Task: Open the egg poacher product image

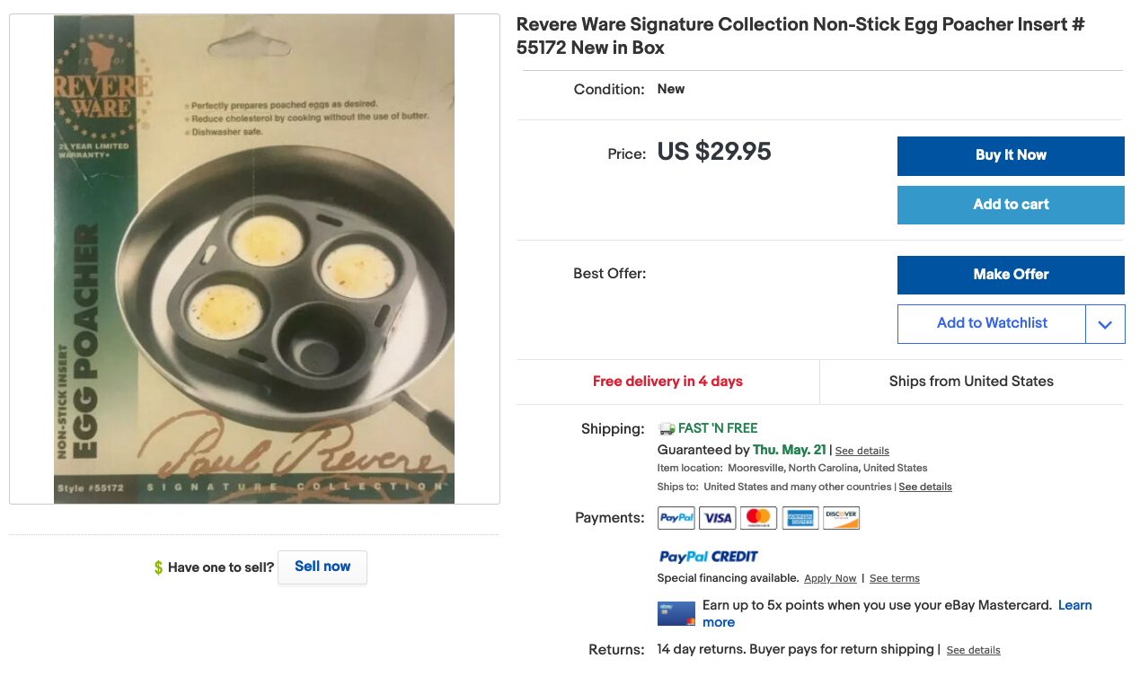Action: pos(254,258)
